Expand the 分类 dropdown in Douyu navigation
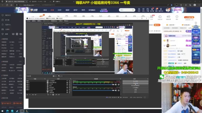 [60, 10]
